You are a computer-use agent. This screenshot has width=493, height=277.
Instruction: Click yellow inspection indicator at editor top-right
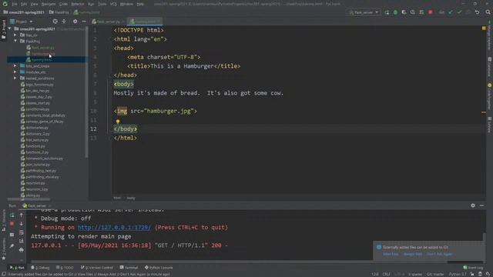[x=484, y=28]
